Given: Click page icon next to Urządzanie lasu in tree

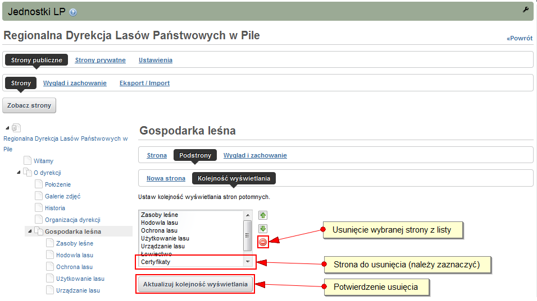Looking at the screenshot, I should pyautogui.click(x=50, y=290).
